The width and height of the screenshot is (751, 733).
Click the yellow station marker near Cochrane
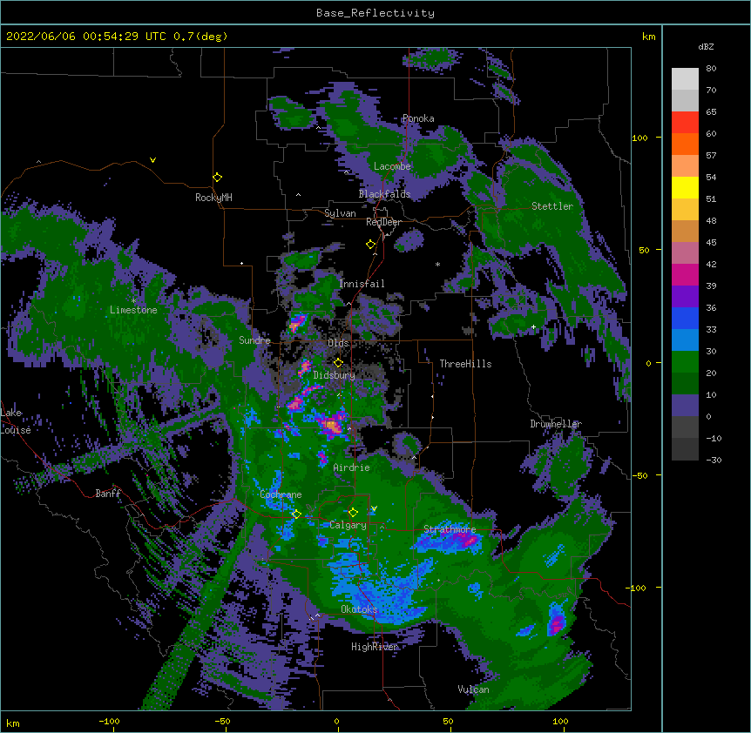[x=296, y=514]
